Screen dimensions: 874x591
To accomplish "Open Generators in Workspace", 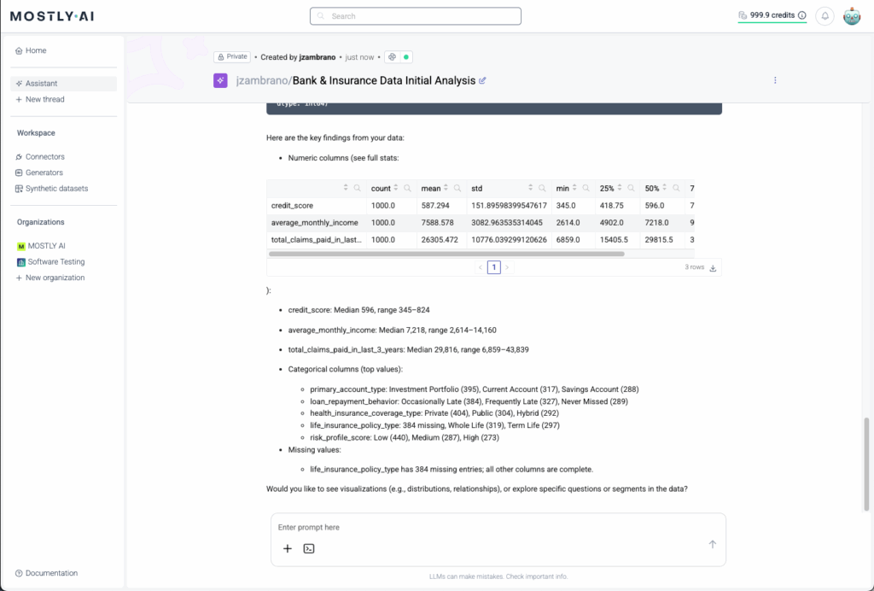I will 63,173.
